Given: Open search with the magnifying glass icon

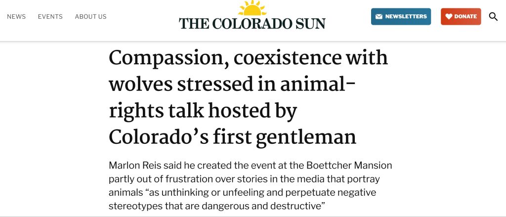Looking at the screenshot, I should pos(493,17).
